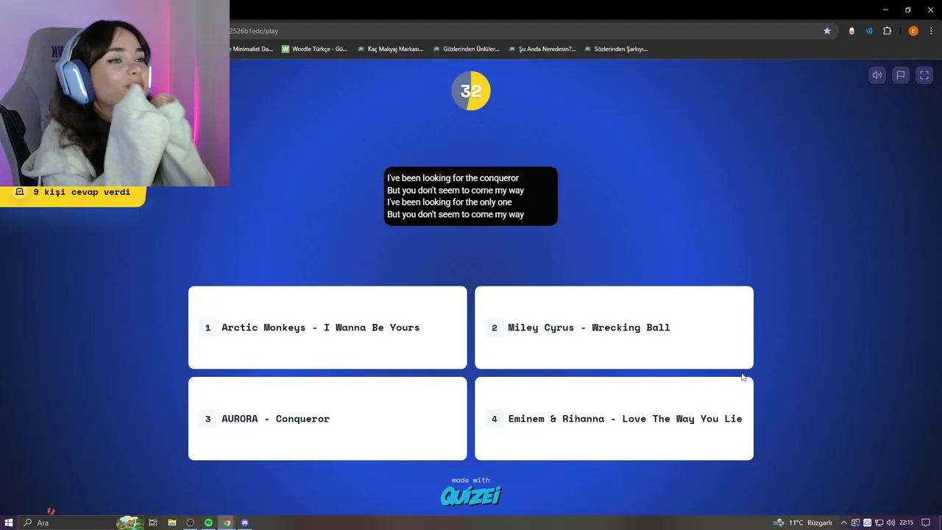Open the volume control tray icon
942x530 pixels.
pos(891,523)
